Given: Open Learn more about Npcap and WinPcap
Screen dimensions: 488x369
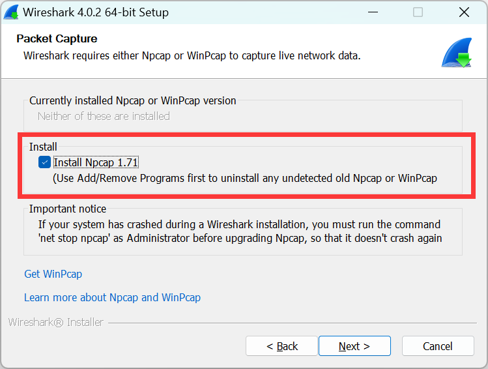Looking at the screenshot, I should tap(112, 297).
